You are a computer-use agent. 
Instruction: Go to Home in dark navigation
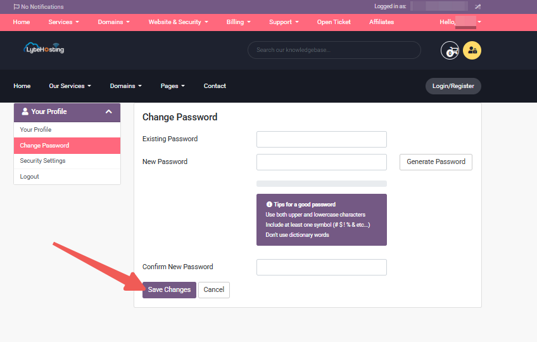click(22, 86)
